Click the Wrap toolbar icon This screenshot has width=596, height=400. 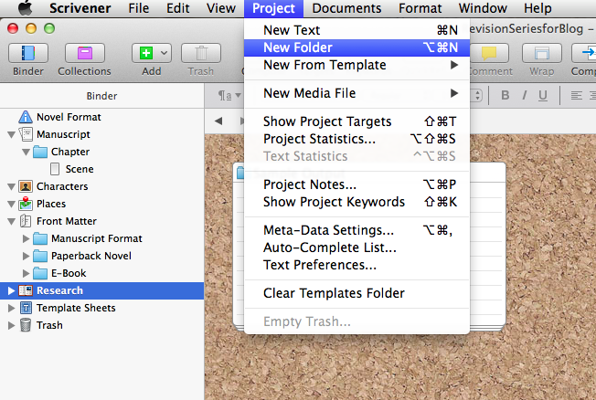(x=542, y=53)
